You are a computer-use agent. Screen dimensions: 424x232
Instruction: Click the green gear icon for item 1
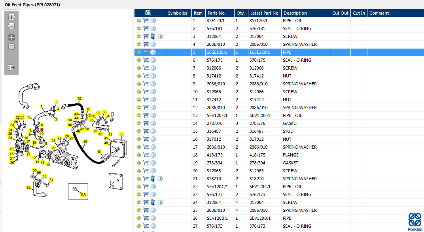[x=139, y=21]
